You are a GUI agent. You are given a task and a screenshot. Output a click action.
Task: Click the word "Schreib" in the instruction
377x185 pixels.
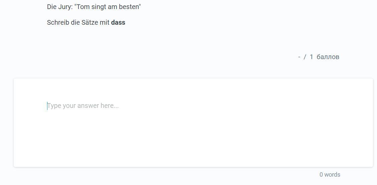[x=58, y=23]
